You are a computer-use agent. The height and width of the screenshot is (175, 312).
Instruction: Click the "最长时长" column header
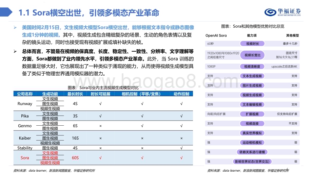[75, 94]
